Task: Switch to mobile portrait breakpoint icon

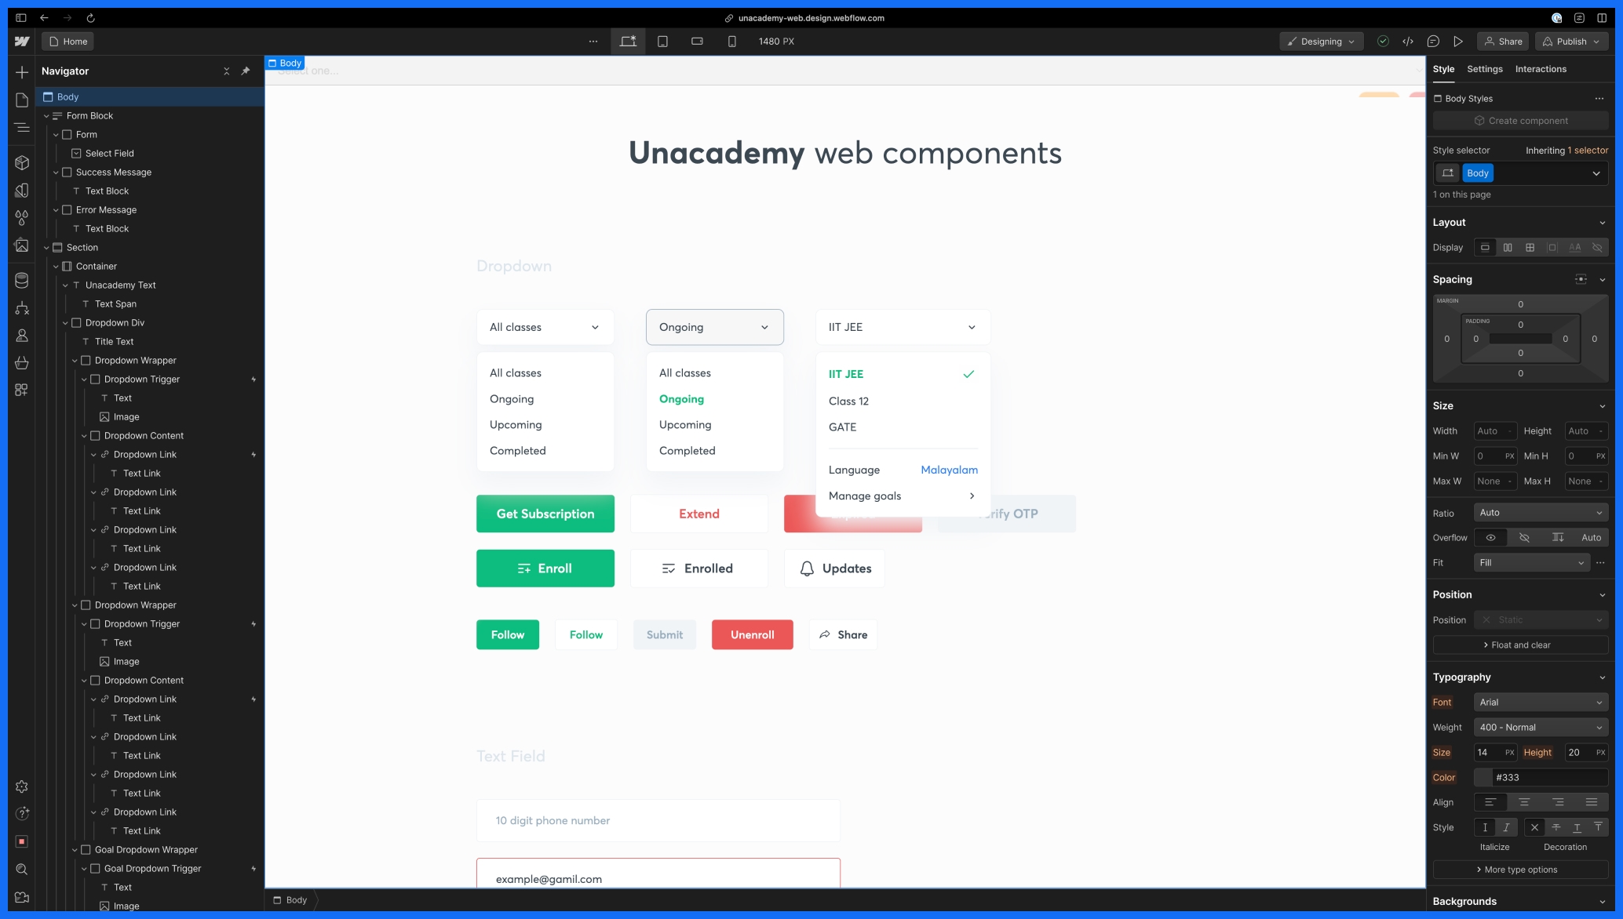Action: pos(731,42)
